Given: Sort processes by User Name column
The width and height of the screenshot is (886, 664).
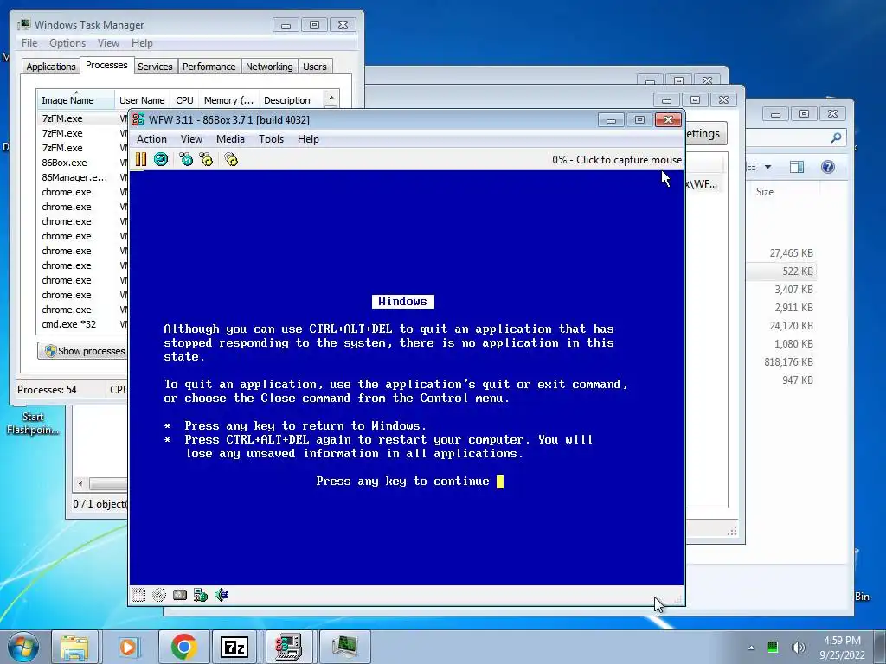Looking at the screenshot, I should tap(142, 100).
